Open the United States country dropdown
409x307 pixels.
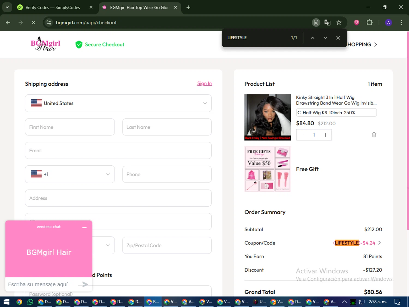tap(118, 103)
